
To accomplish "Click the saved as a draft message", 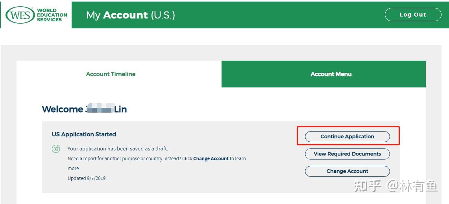I will (x=118, y=149).
